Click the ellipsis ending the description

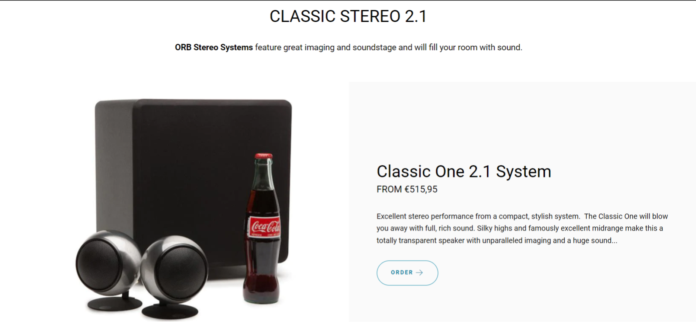tap(615, 241)
